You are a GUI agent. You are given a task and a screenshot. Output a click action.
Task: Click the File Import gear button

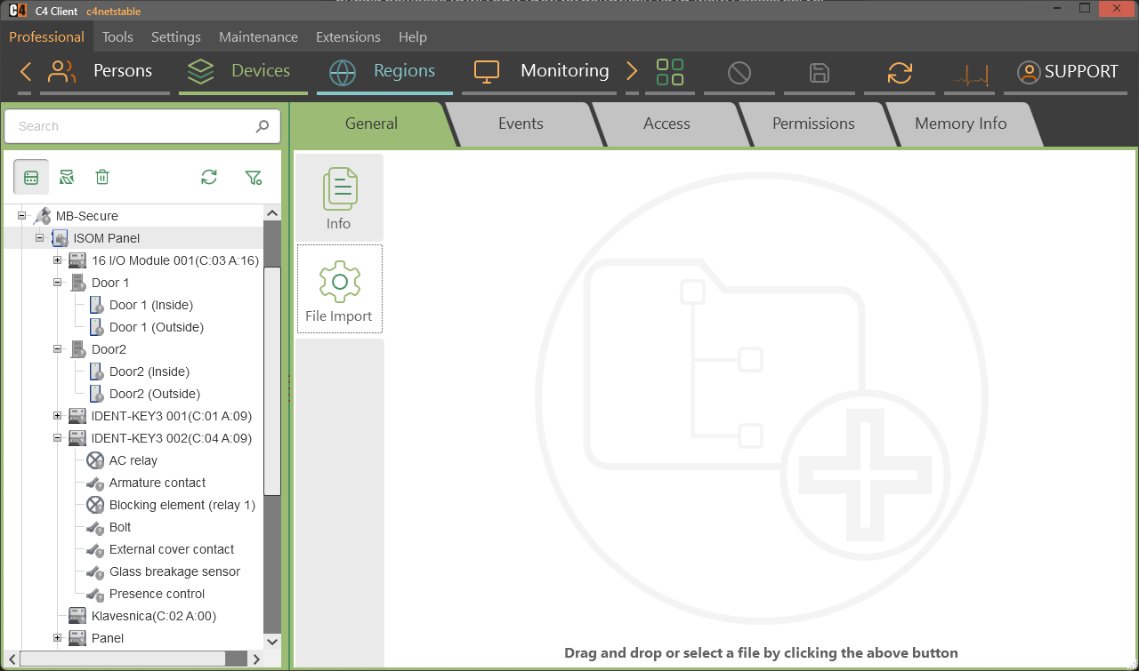[x=339, y=290]
